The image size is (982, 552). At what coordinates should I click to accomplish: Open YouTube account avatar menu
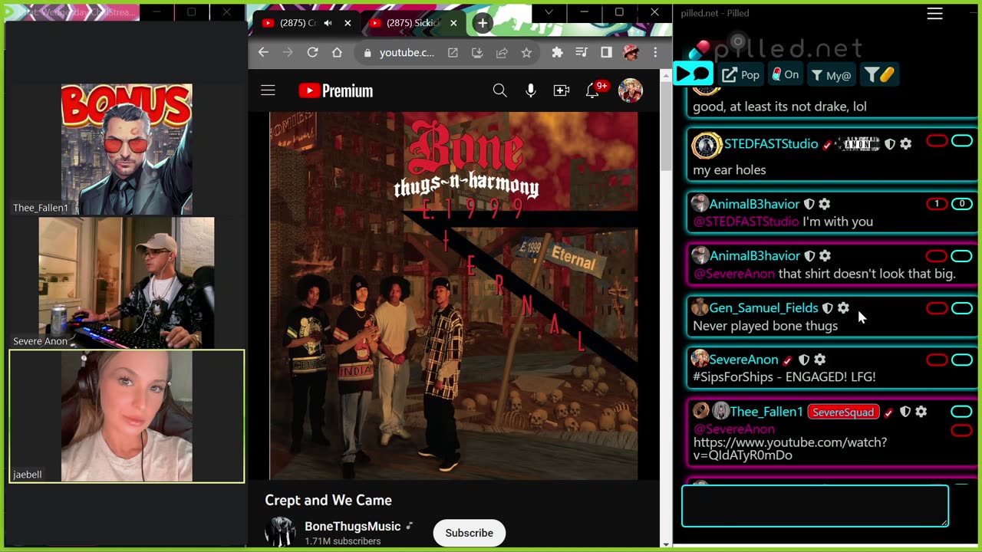point(630,90)
